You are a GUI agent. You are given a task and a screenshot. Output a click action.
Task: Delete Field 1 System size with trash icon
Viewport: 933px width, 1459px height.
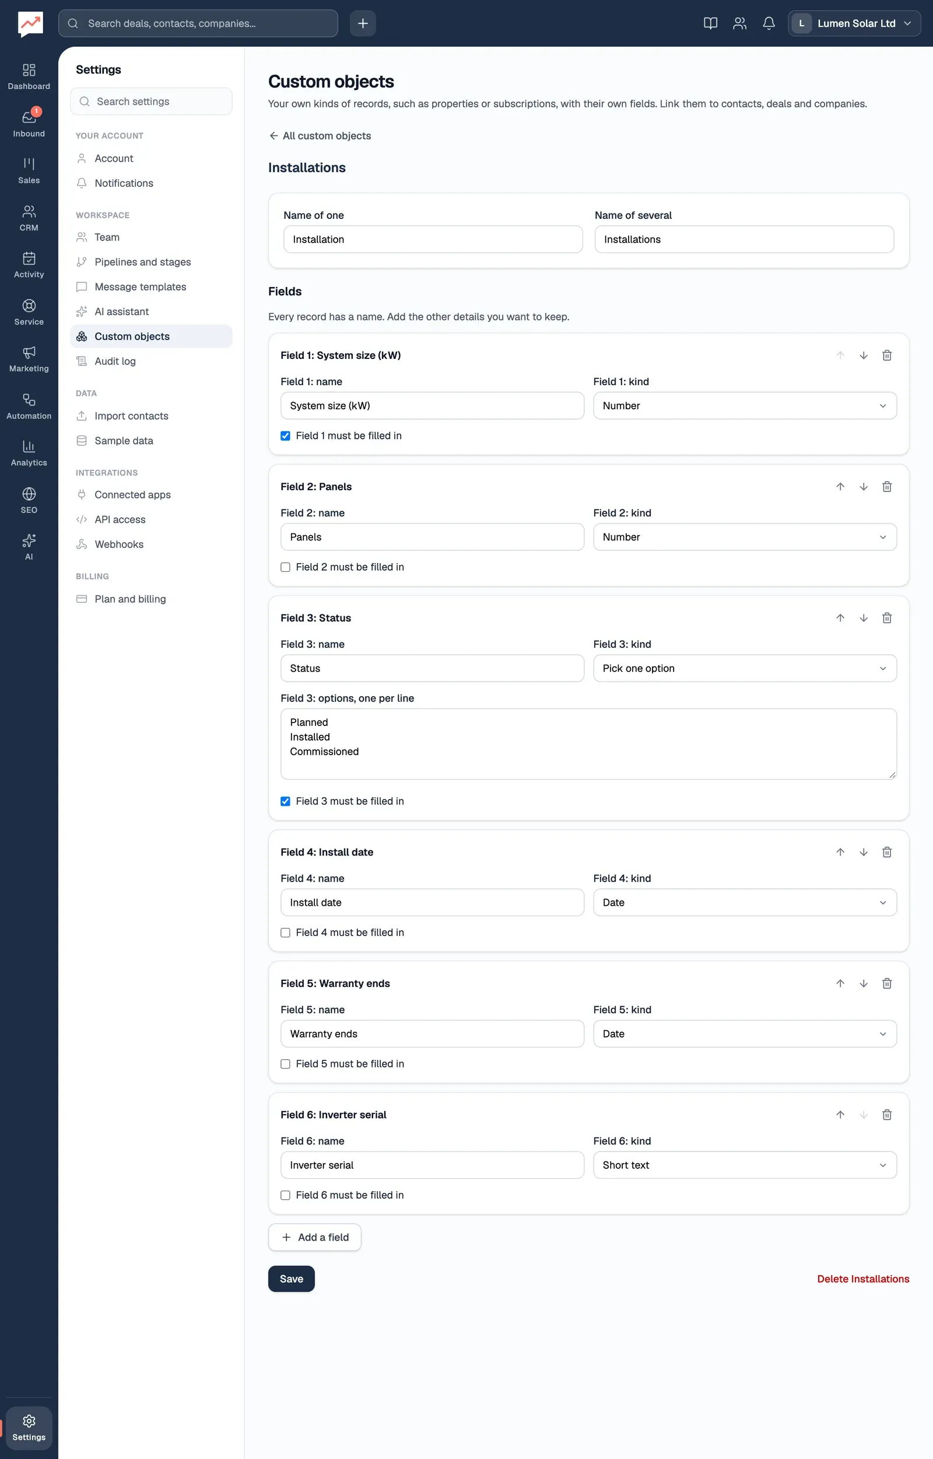pos(886,355)
